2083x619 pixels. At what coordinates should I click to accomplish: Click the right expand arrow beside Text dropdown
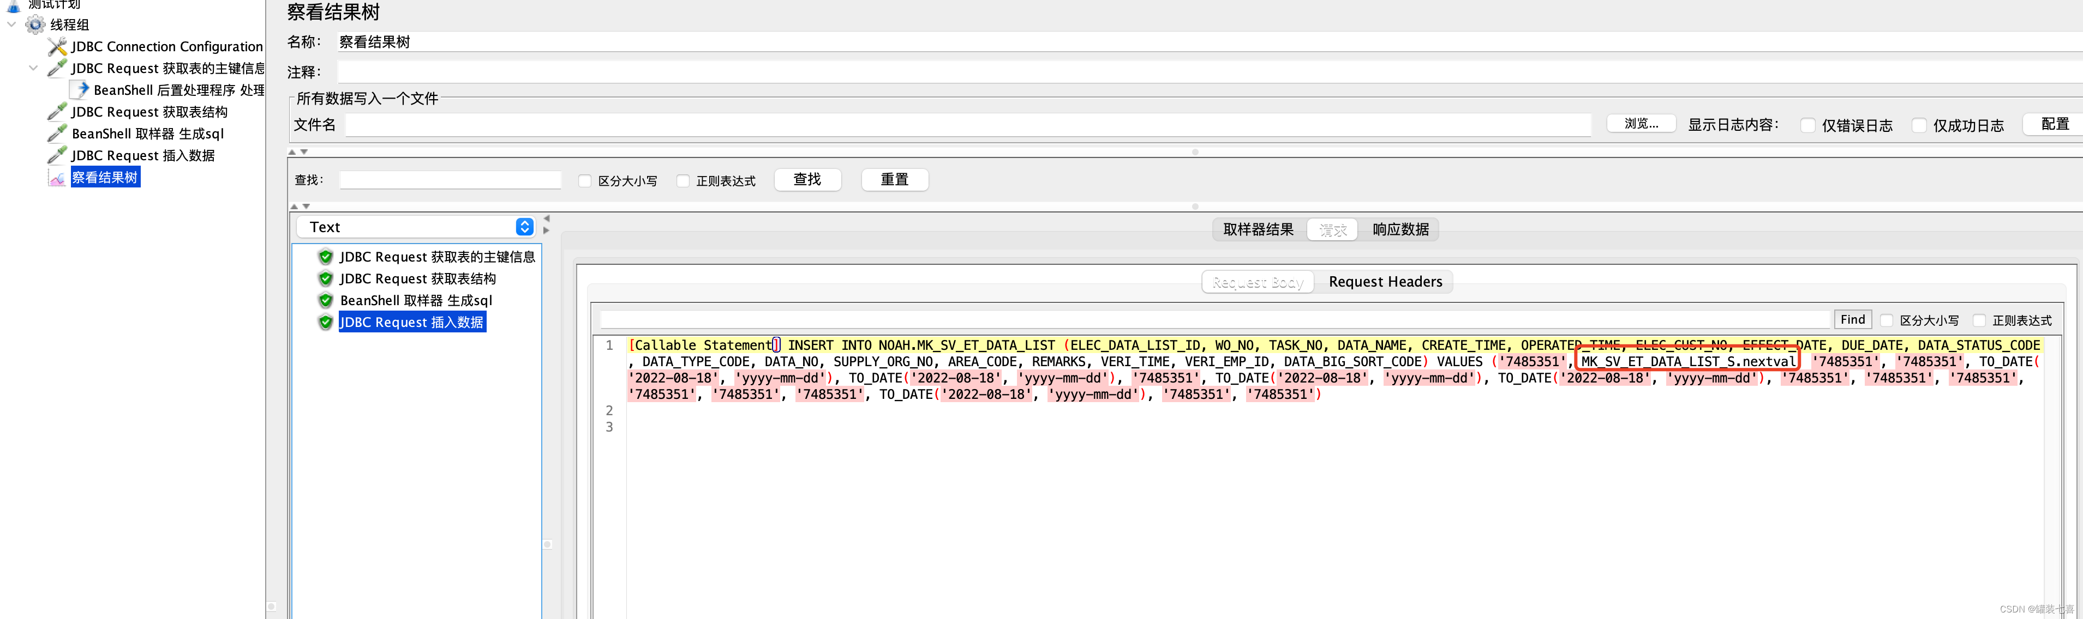(547, 231)
